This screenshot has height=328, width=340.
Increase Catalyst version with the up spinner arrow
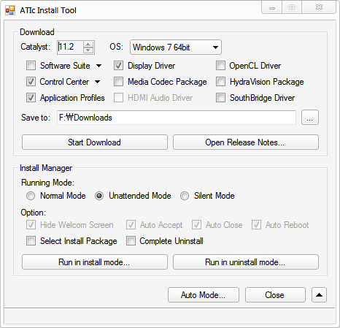(x=88, y=45)
